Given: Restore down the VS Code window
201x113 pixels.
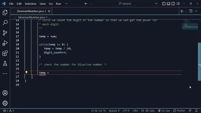Looking at the screenshot, I should point(191,3).
